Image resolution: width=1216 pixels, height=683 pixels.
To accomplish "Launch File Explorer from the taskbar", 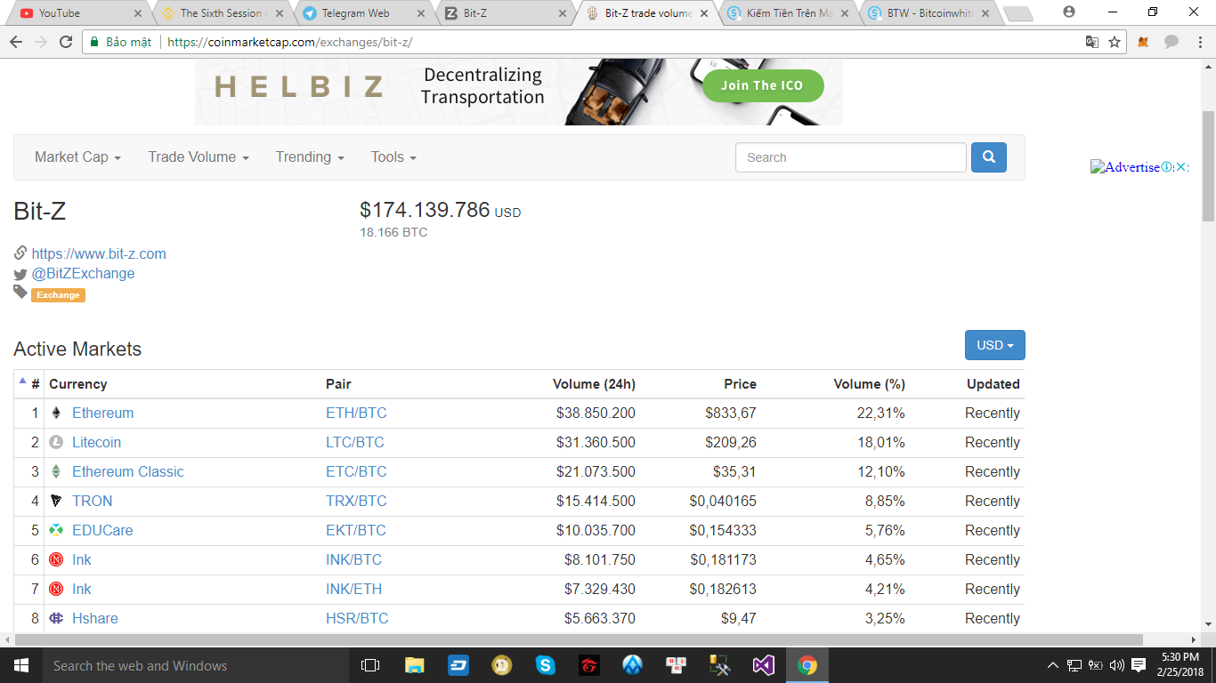I will click(414, 665).
